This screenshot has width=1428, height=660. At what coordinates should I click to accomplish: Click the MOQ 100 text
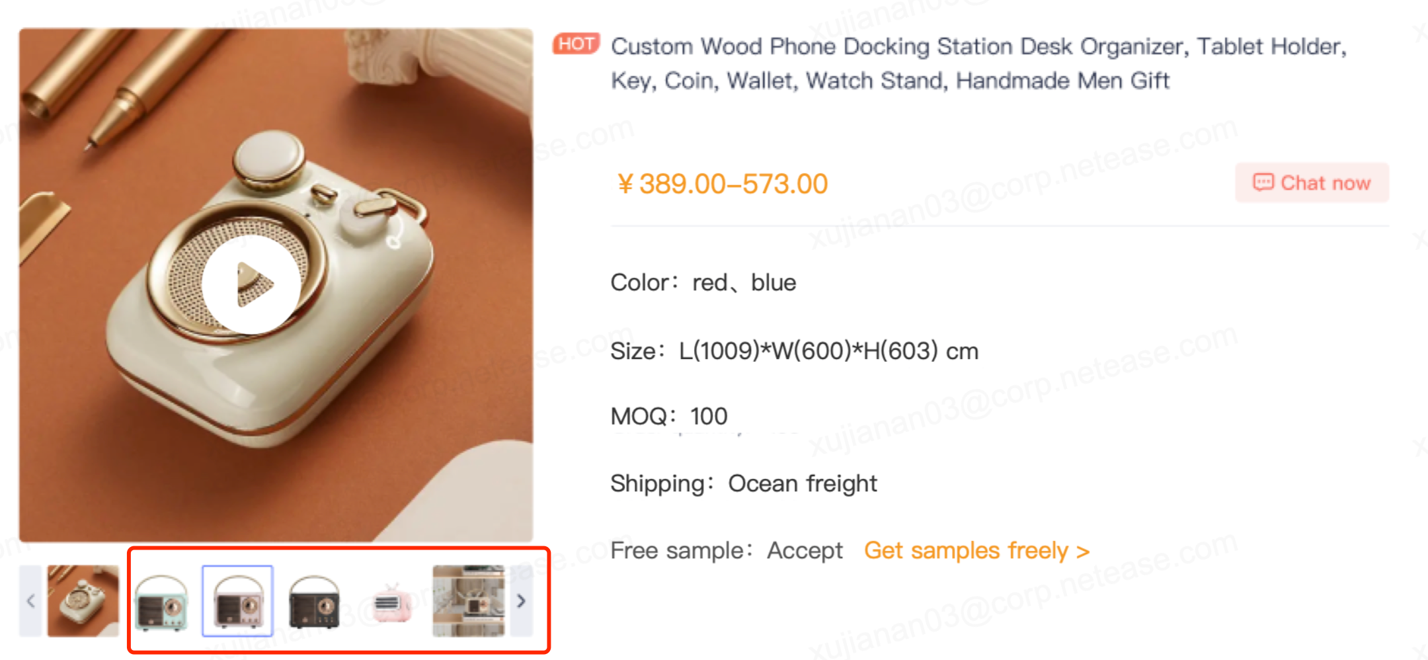669,416
